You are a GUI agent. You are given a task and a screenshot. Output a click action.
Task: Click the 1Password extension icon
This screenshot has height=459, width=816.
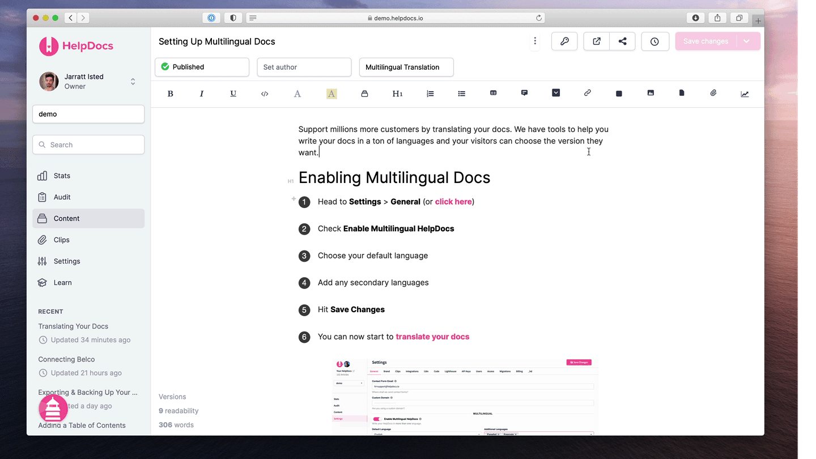point(211,18)
